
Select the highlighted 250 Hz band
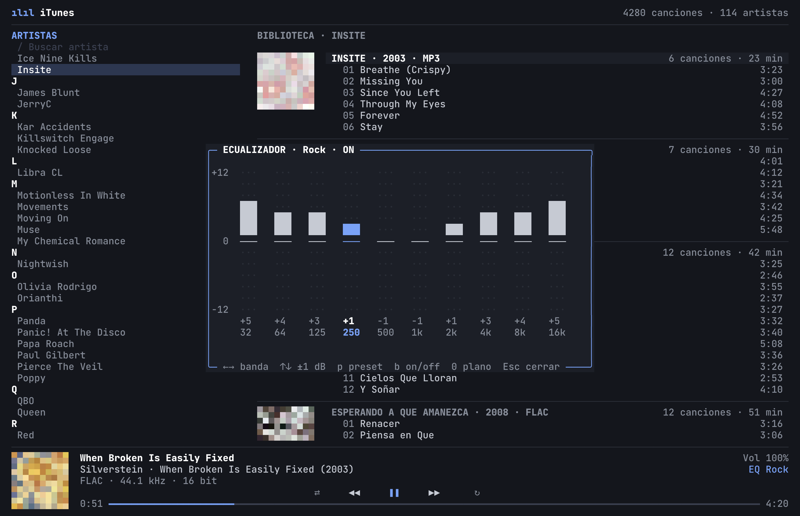tap(351, 229)
